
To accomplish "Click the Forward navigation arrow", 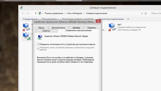I will coord(28,13).
